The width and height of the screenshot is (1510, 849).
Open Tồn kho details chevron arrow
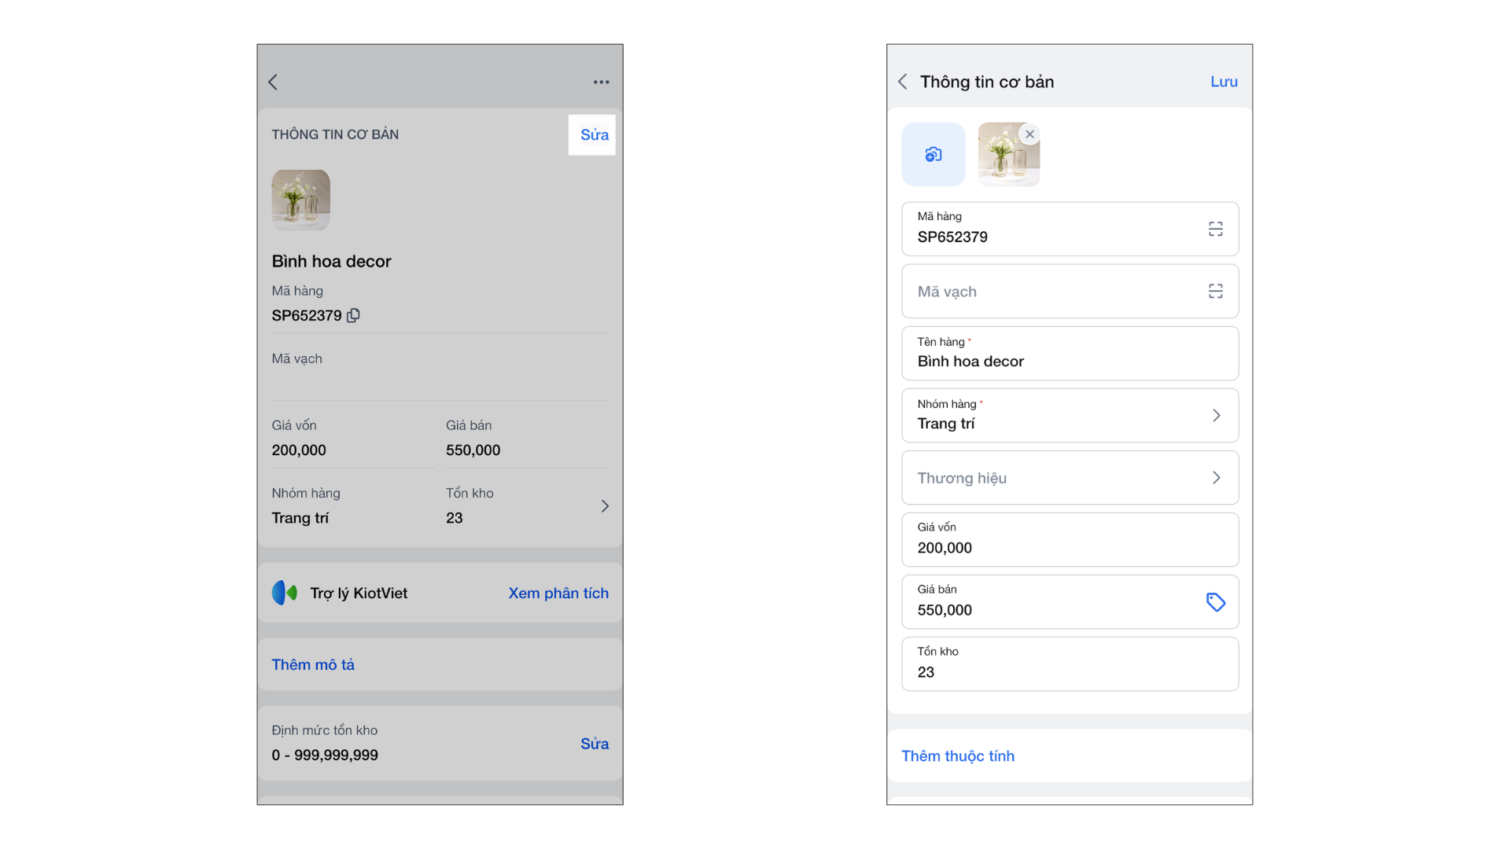coord(605,506)
